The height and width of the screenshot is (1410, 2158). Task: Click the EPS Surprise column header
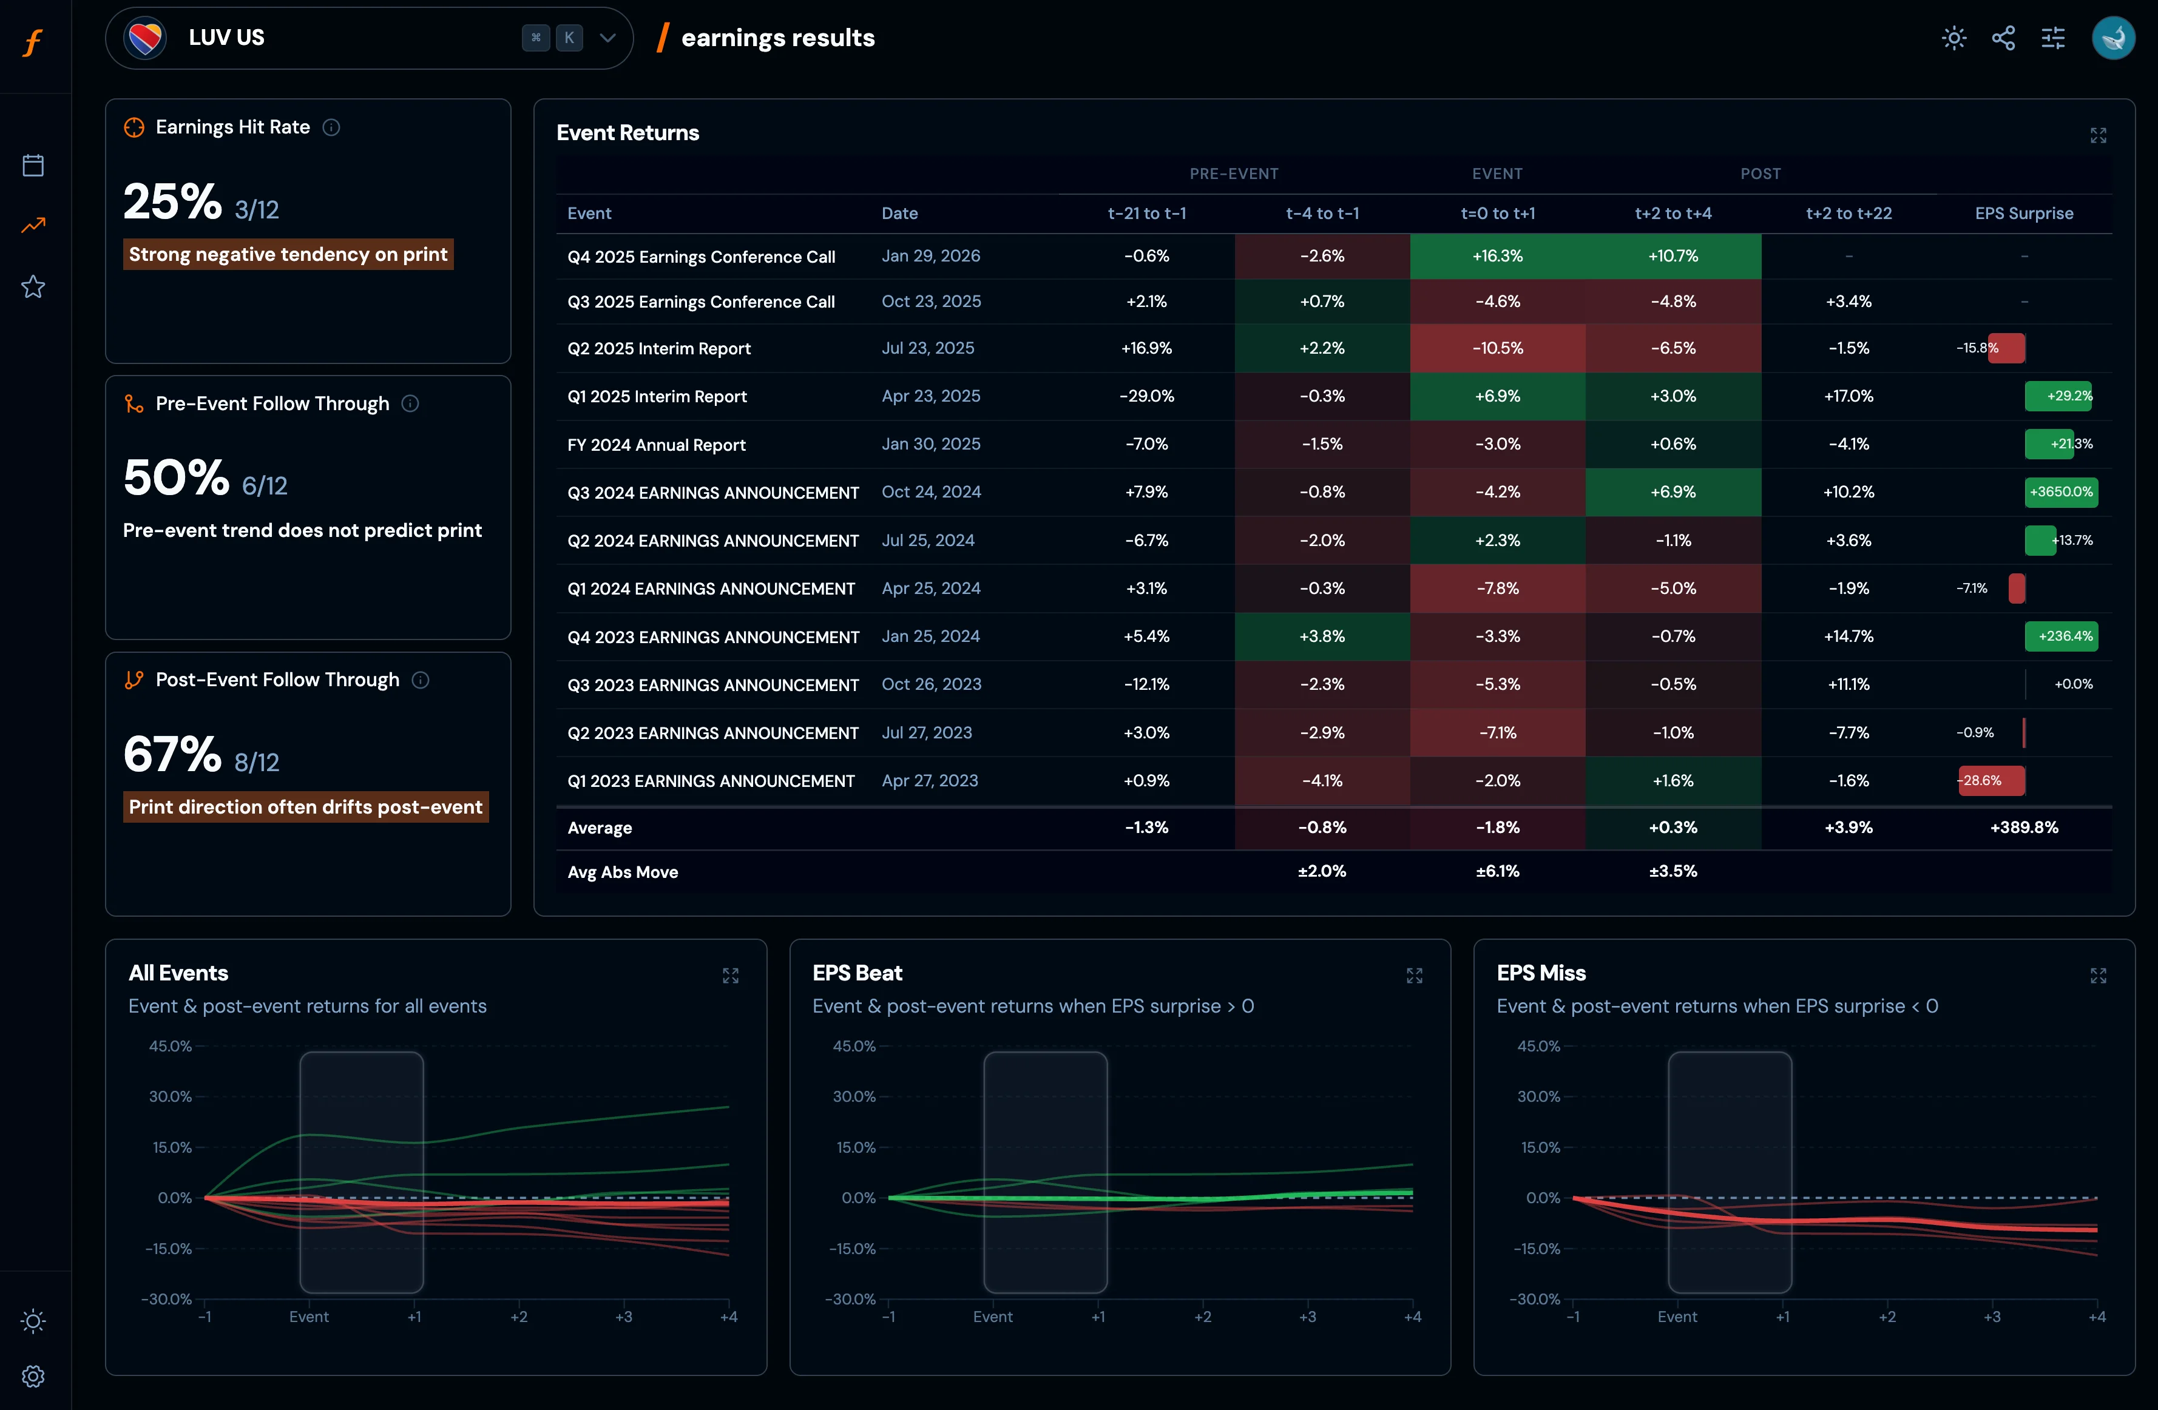pos(2024,214)
